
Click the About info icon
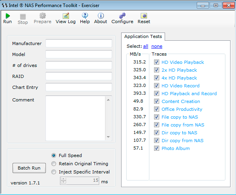[x=100, y=16]
